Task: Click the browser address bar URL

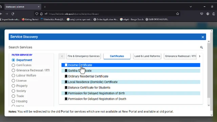Action: [x=74, y=14]
